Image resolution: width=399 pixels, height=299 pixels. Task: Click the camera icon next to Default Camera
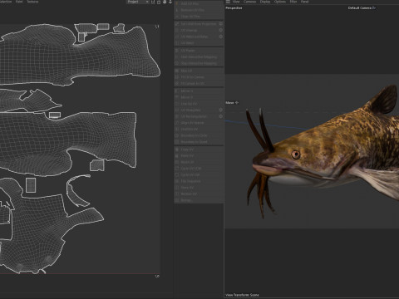pyautogui.click(x=374, y=8)
